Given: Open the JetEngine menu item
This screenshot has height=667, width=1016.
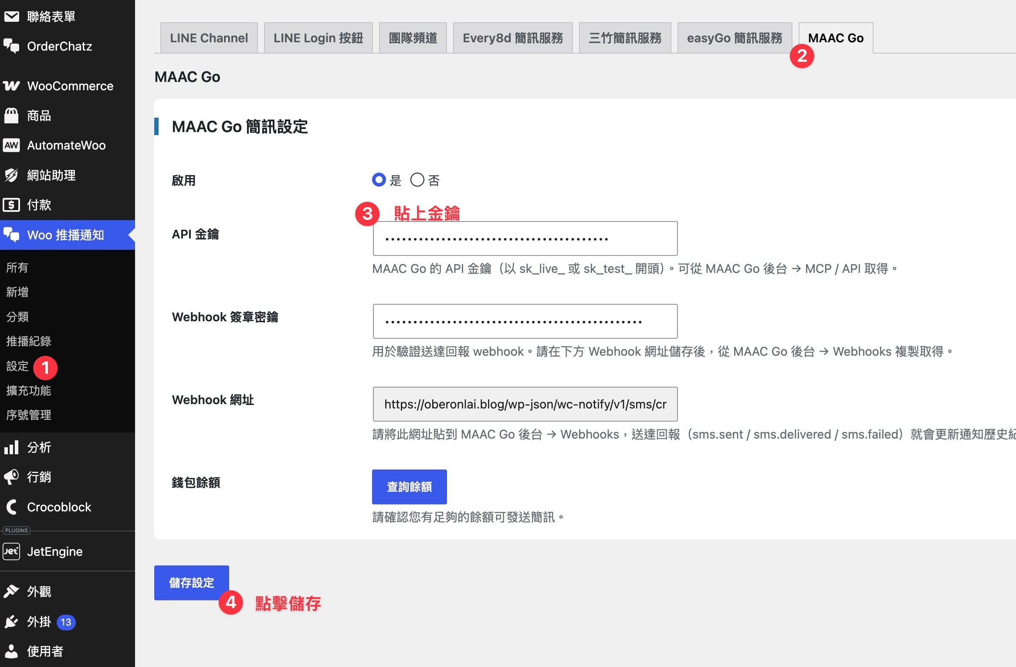Looking at the screenshot, I should (x=68, y=551).
